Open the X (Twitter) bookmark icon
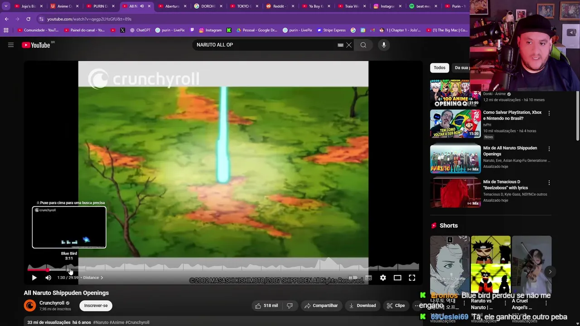This screenshot has height=326, width=580. 122,30
